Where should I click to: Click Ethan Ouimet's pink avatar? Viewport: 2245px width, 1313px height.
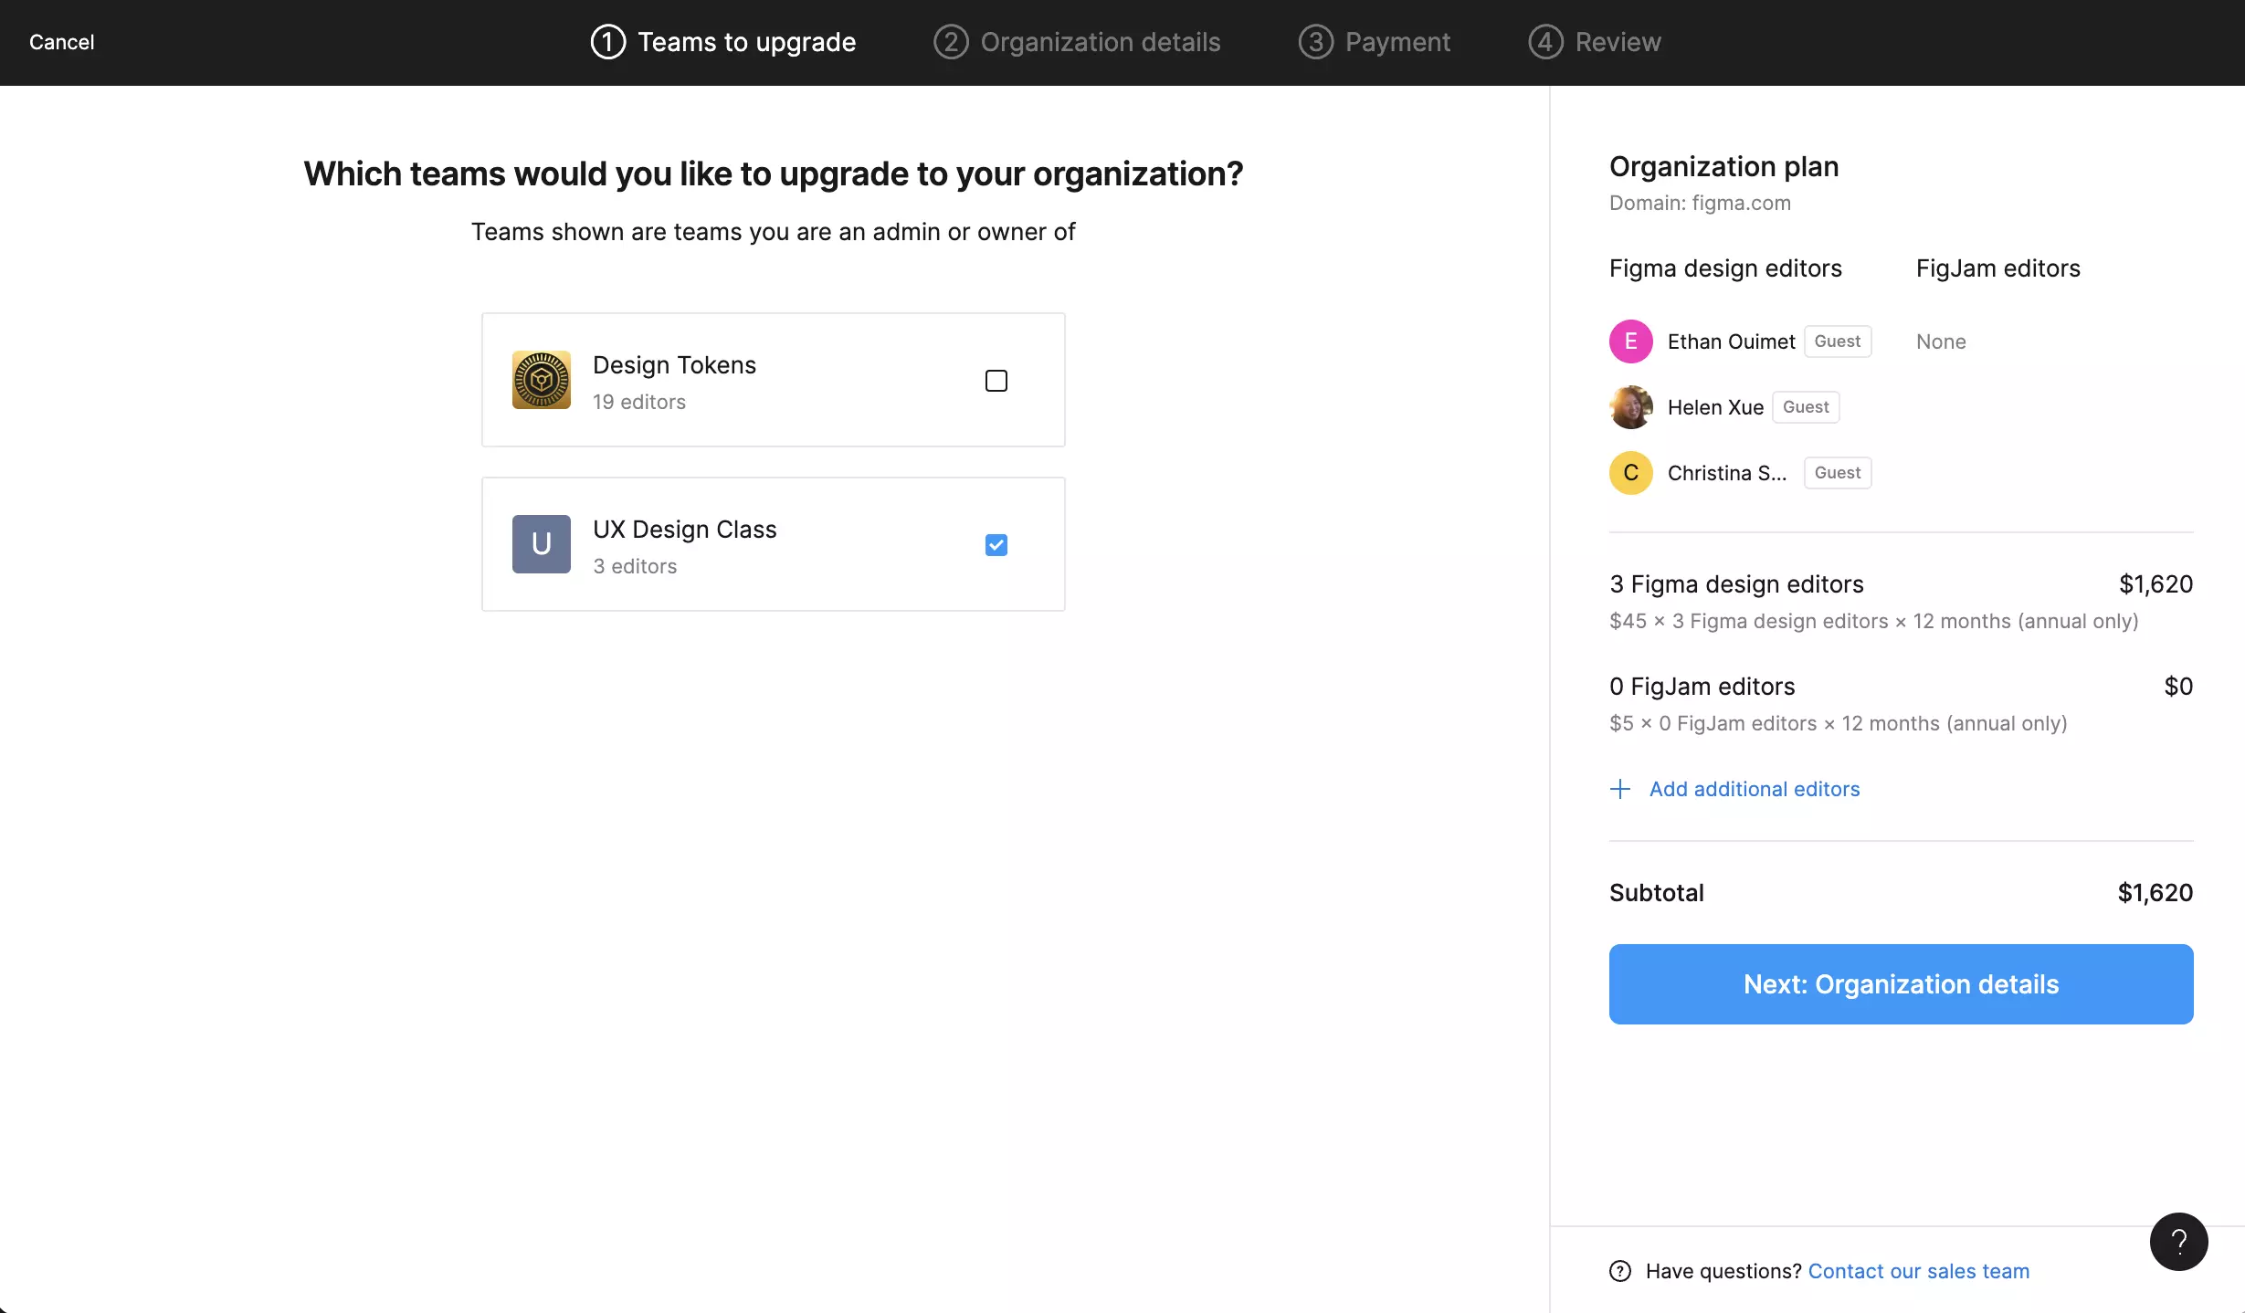[1630, 341]
